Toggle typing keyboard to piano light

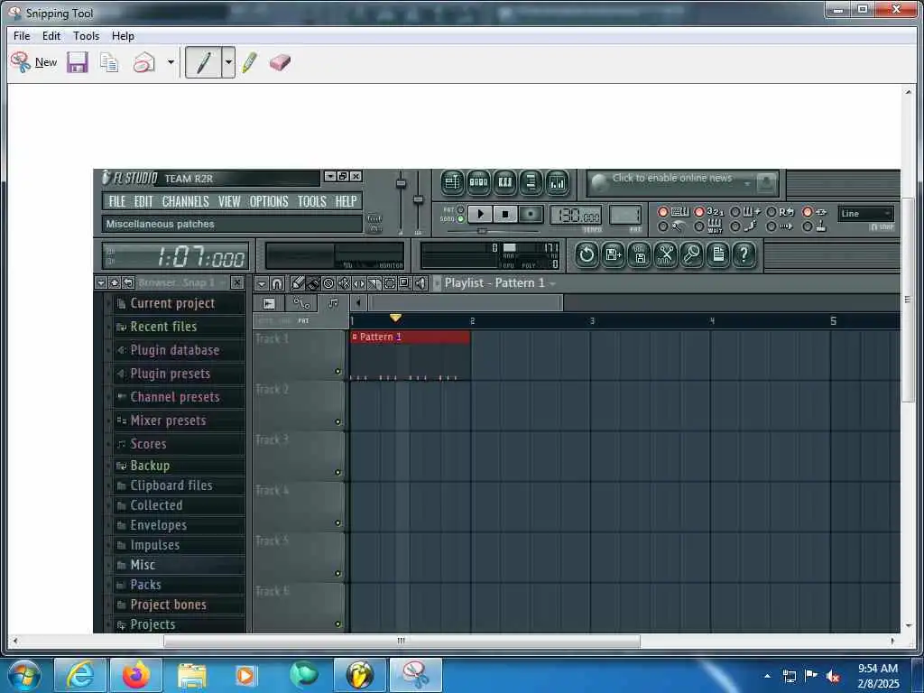tap(663, 211)
